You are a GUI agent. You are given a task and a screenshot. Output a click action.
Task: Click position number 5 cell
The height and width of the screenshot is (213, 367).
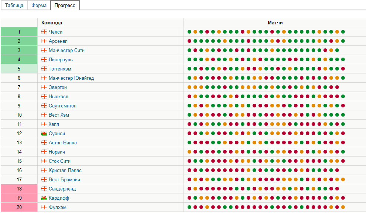coord(19,69)
